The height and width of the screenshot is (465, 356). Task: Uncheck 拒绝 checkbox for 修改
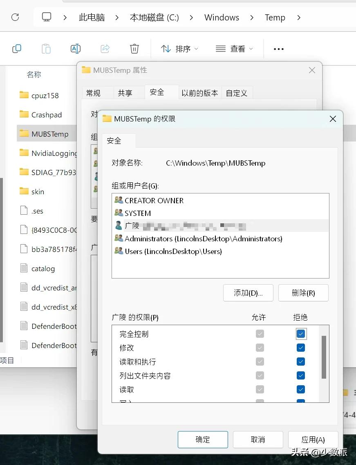coord(300,348)
